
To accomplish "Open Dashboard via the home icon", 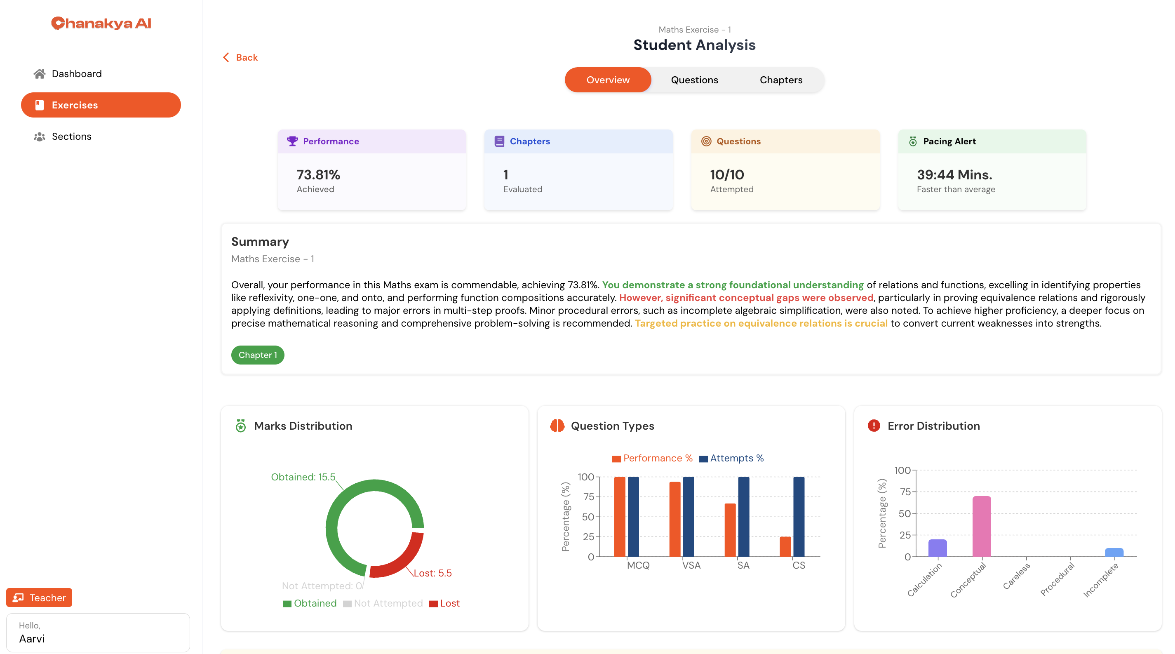I will click(x=40, y=74).
